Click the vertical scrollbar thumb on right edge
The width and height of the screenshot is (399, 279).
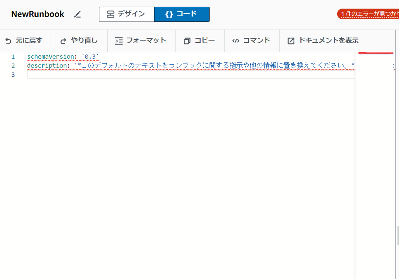point(398,235)
